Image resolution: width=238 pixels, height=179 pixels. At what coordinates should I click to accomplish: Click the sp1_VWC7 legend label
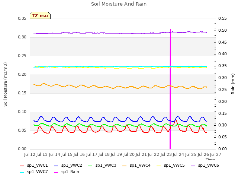click(37, 172)
